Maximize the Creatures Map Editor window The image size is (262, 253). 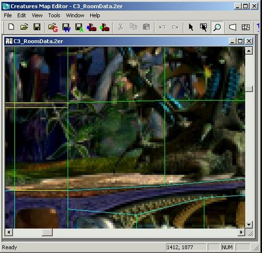[245, 6]
